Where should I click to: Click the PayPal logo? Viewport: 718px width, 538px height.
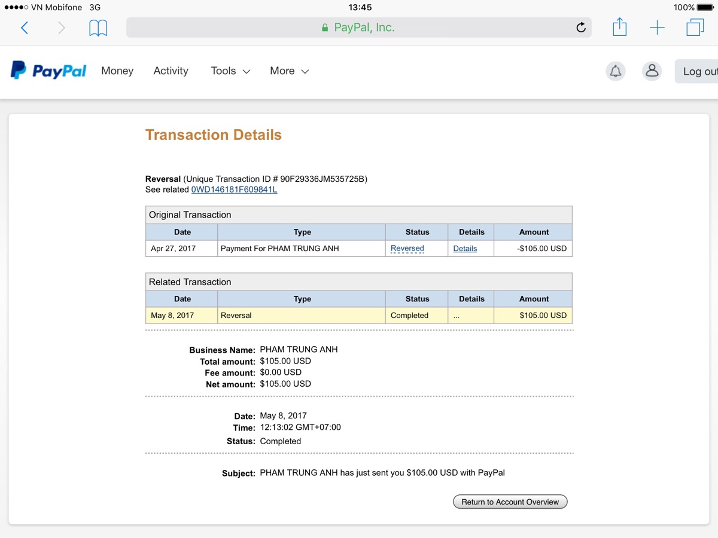pos(48,71)
